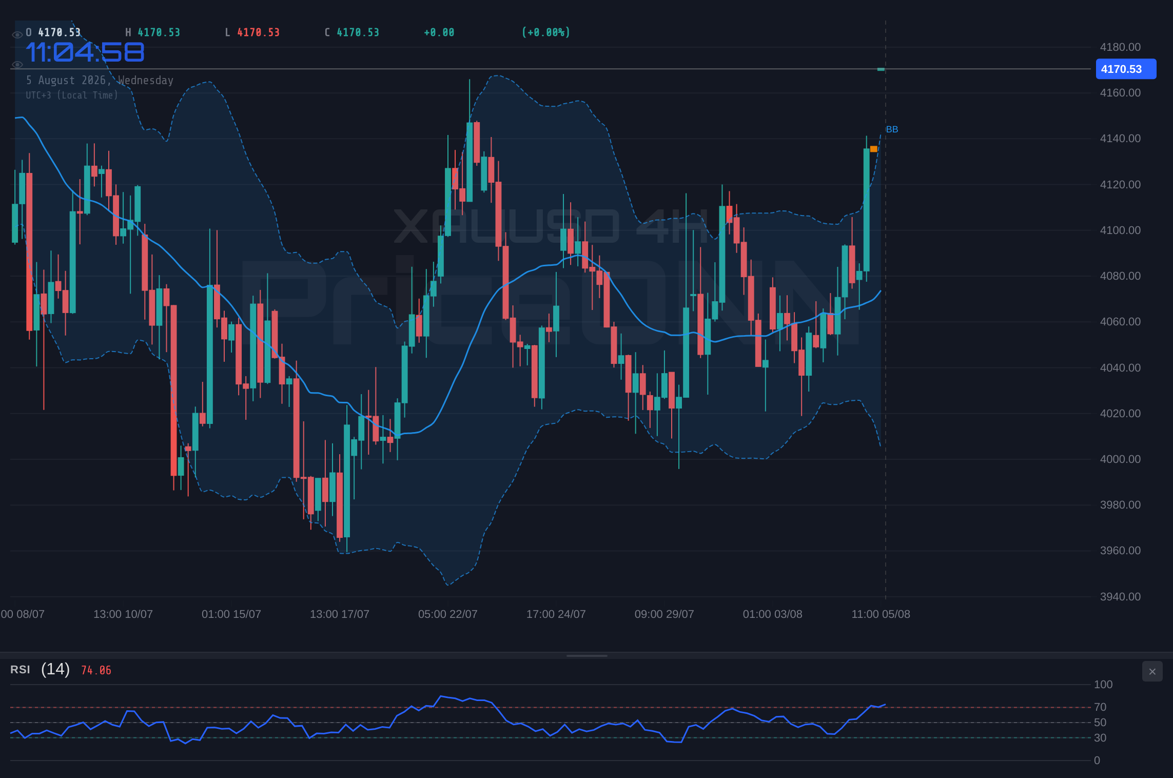Click the '01:00 03/08' time axis label

[x=773, y=614]
